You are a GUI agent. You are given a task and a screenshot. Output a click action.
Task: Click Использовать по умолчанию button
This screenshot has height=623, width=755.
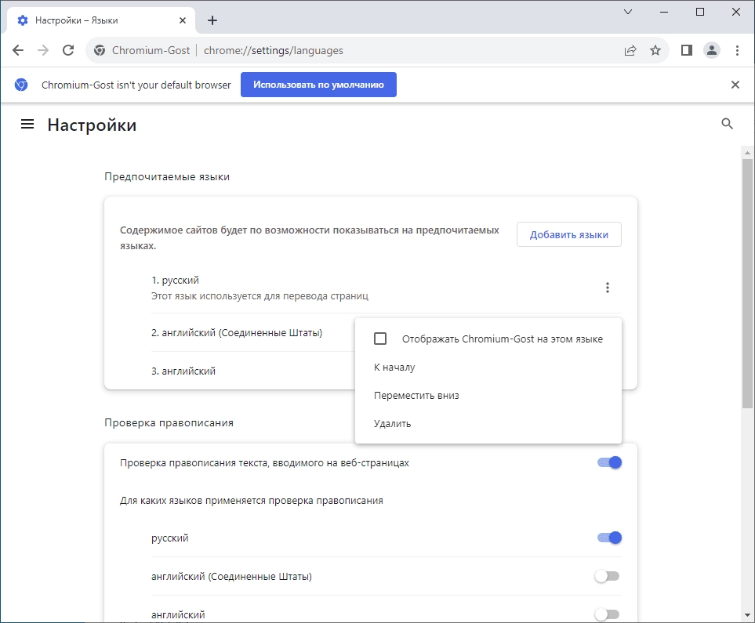coord(318,85)
